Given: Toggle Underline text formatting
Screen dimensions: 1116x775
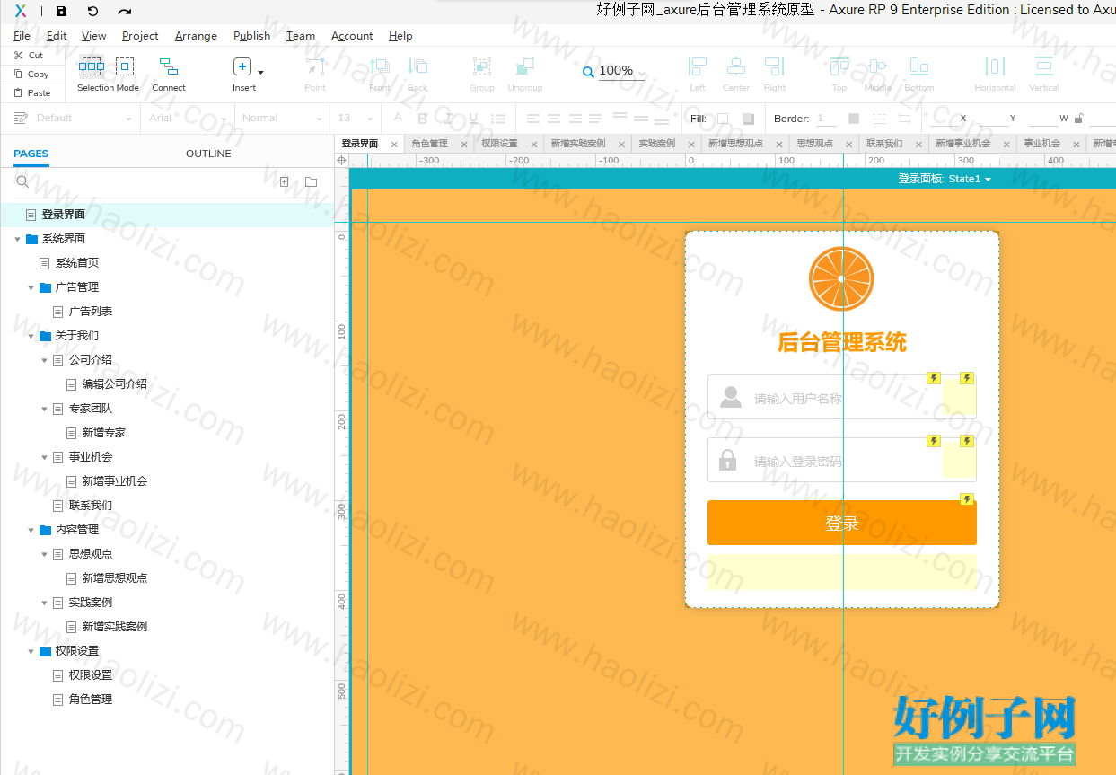Looking at the screenshot, I should 473,119.
